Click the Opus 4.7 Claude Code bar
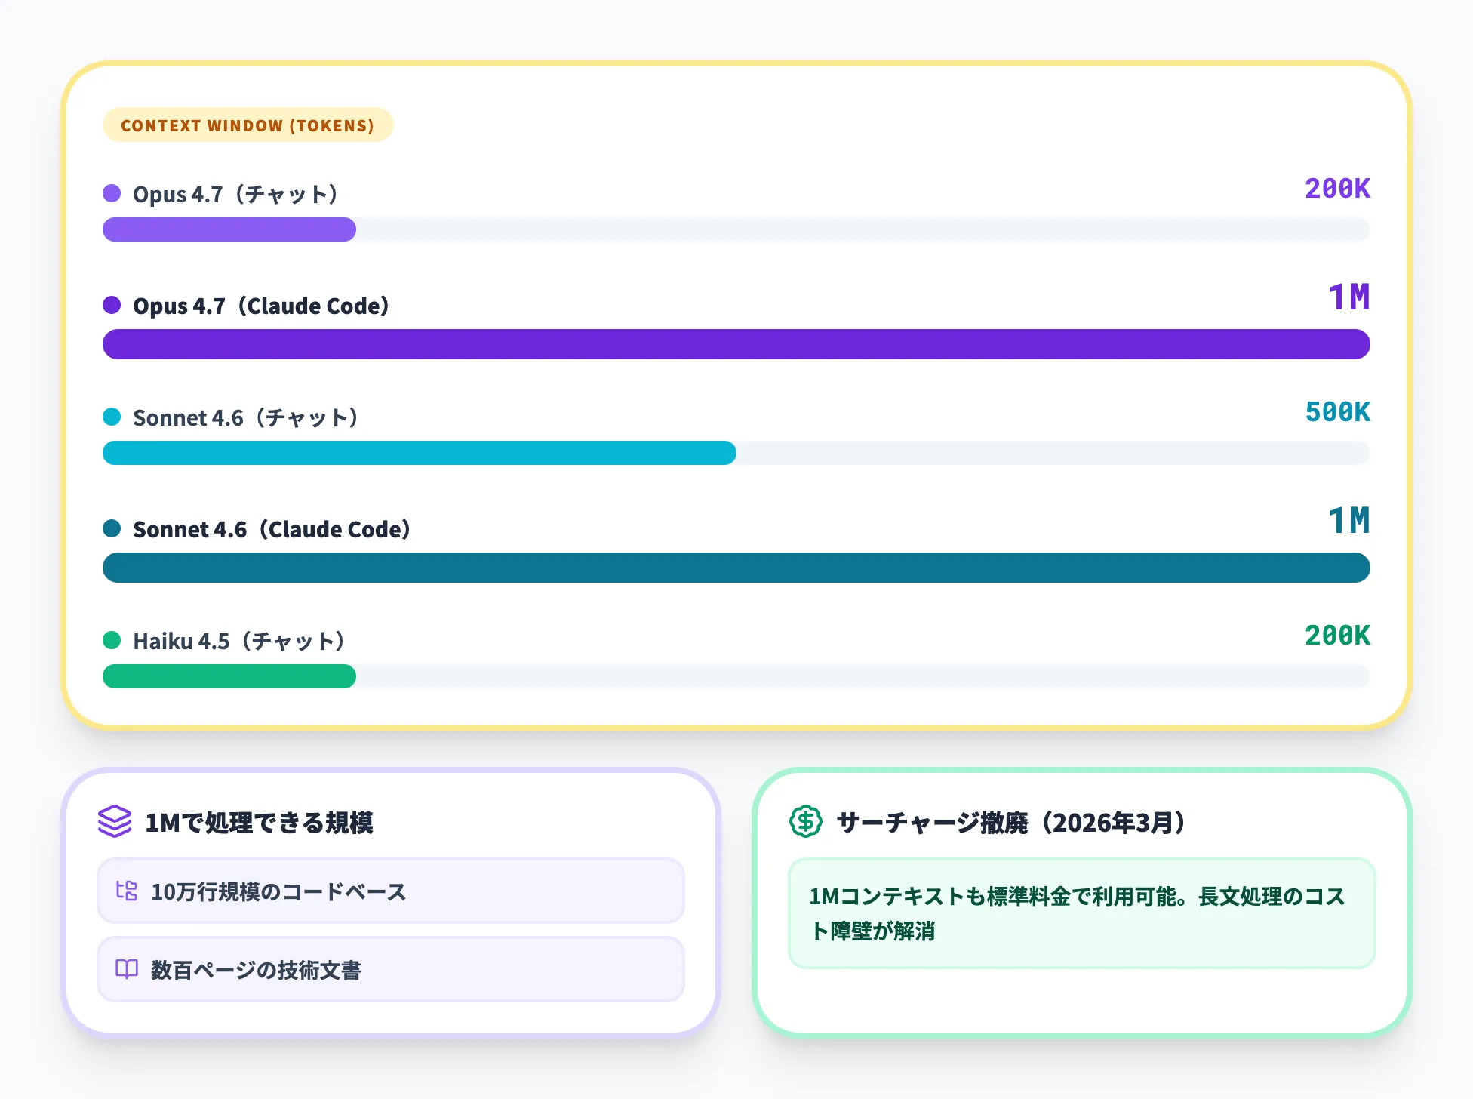The width and height of the screenshot is (1473, 1099). tap(736, 344)
